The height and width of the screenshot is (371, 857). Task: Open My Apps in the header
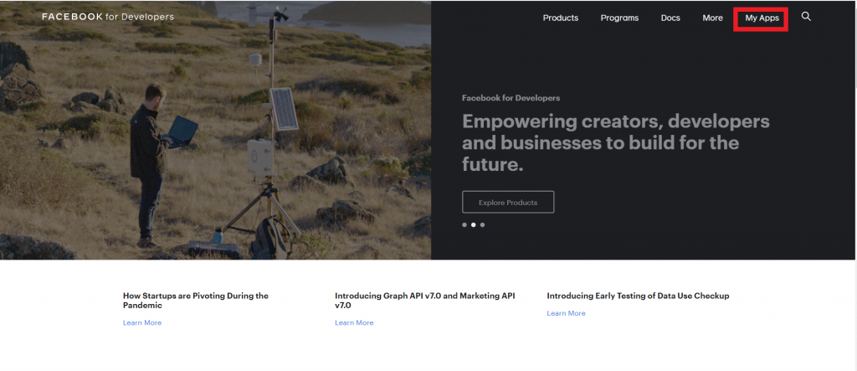(762, 18)
